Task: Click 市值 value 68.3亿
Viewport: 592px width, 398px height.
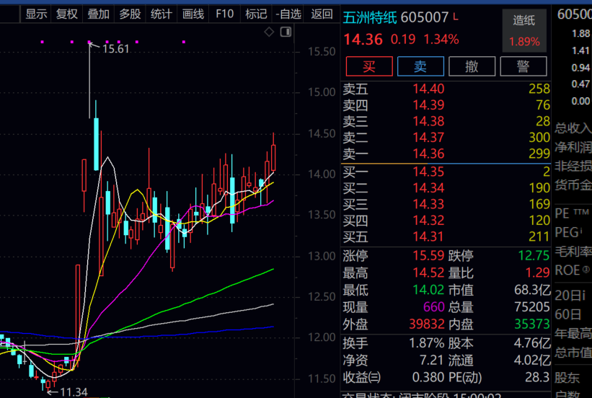Action: pyautogui.click(x=532, y=290)
